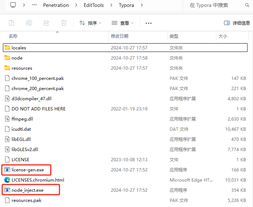
Task: Click the paste clipboard icon in toolbar
Action: pos(12,23)
